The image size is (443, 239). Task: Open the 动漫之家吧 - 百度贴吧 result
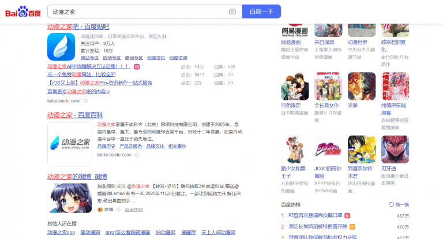pyautogui.click(x=78, y=27)
